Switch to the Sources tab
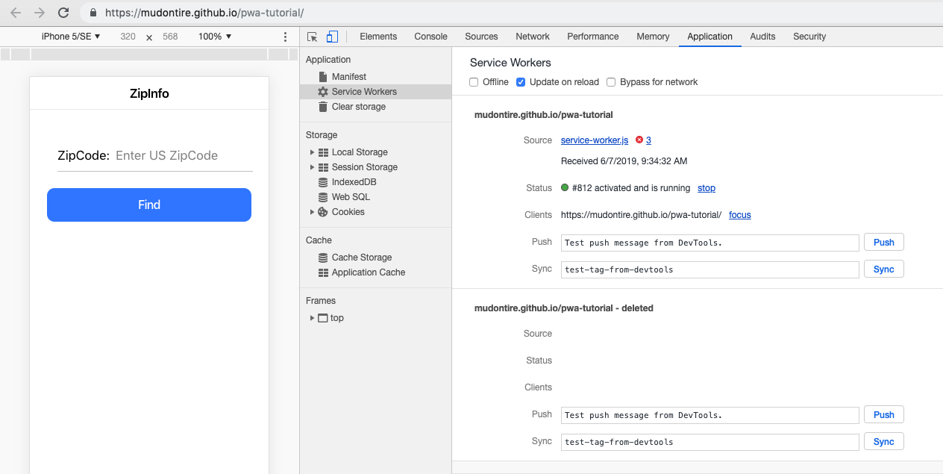Image resolution: width=943 pixels, height=474 pixels. tap(481, 37)
